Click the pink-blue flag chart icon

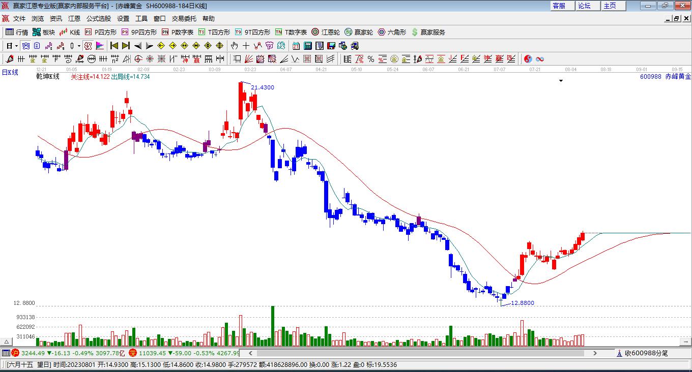tap(100, 46)
